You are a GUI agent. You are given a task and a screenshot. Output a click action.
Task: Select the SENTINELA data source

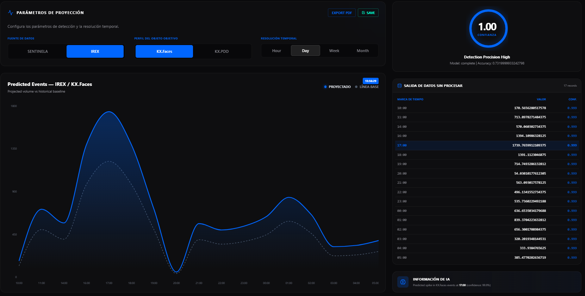click(x=38, y=51)
